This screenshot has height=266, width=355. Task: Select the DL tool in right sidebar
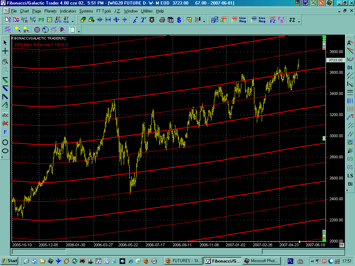click(x=350, y=68)
